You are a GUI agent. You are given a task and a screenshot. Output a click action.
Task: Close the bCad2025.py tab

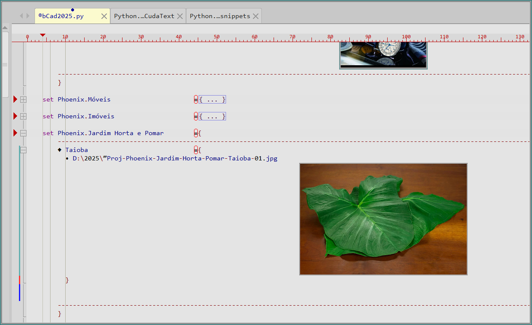[x=104, y=16]
